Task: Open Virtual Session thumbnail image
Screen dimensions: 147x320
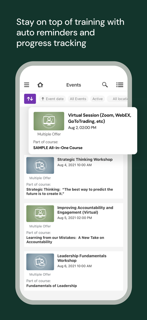Action: (49, 121)
